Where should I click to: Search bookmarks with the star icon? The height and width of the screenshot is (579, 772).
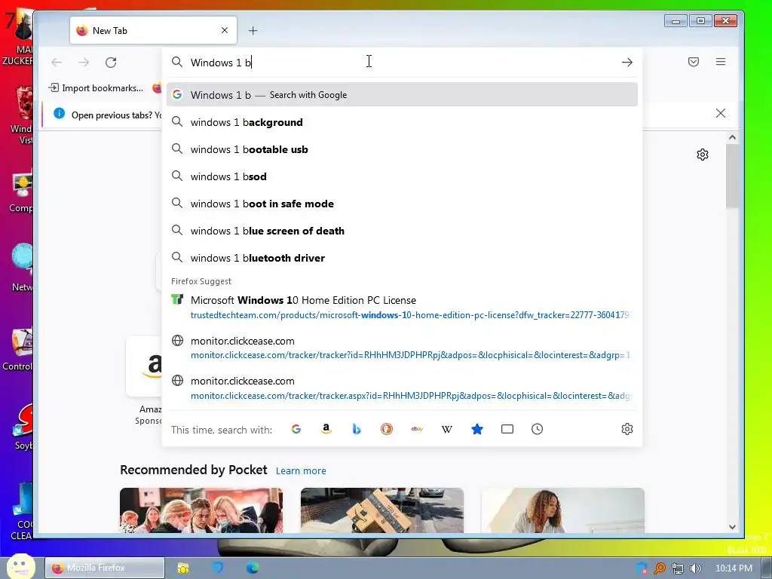click(x=477, y=429)
